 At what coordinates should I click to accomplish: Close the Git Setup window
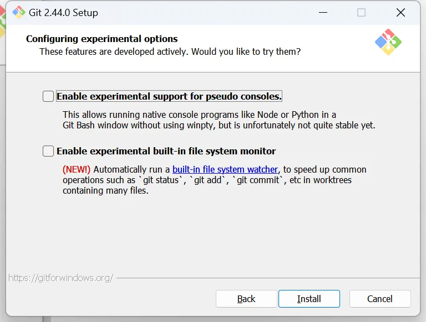[x=400, y=13]
